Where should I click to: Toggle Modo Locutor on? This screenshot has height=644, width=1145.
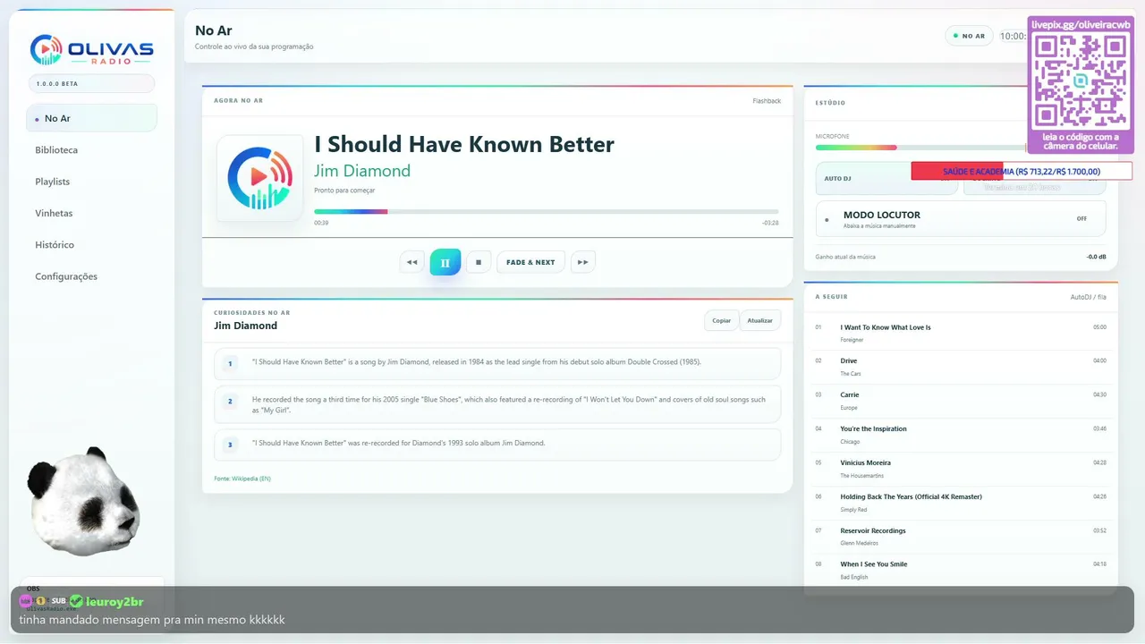(961, 218)
